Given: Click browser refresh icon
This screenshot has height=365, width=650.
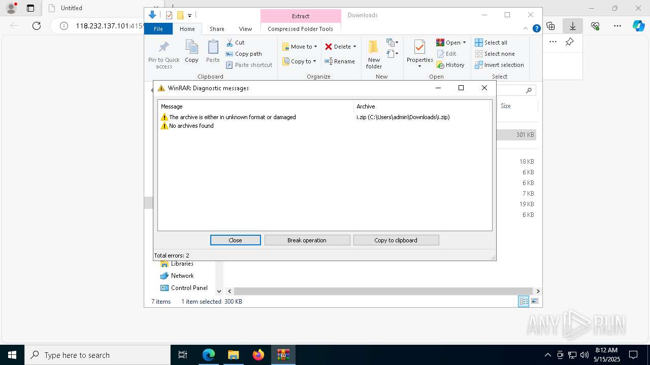Looking at the screenshot, I should coord(37,26).
